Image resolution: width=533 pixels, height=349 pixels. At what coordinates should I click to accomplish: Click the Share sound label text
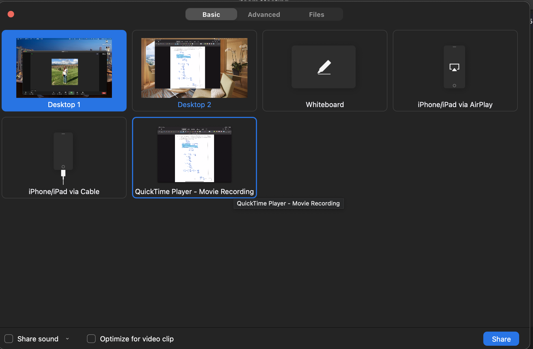(x=38, y=339)
